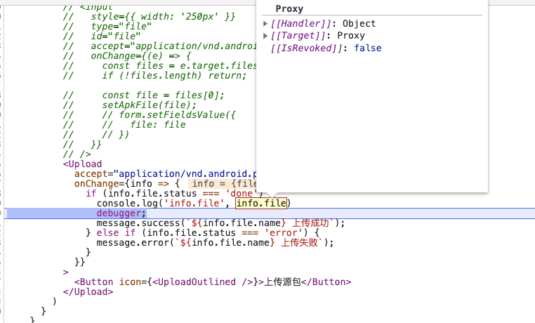The height and width of the screenshot is (323, 535).
Task: Click the commented if (!files.length) return line
Action: click(x=174, y=75)
